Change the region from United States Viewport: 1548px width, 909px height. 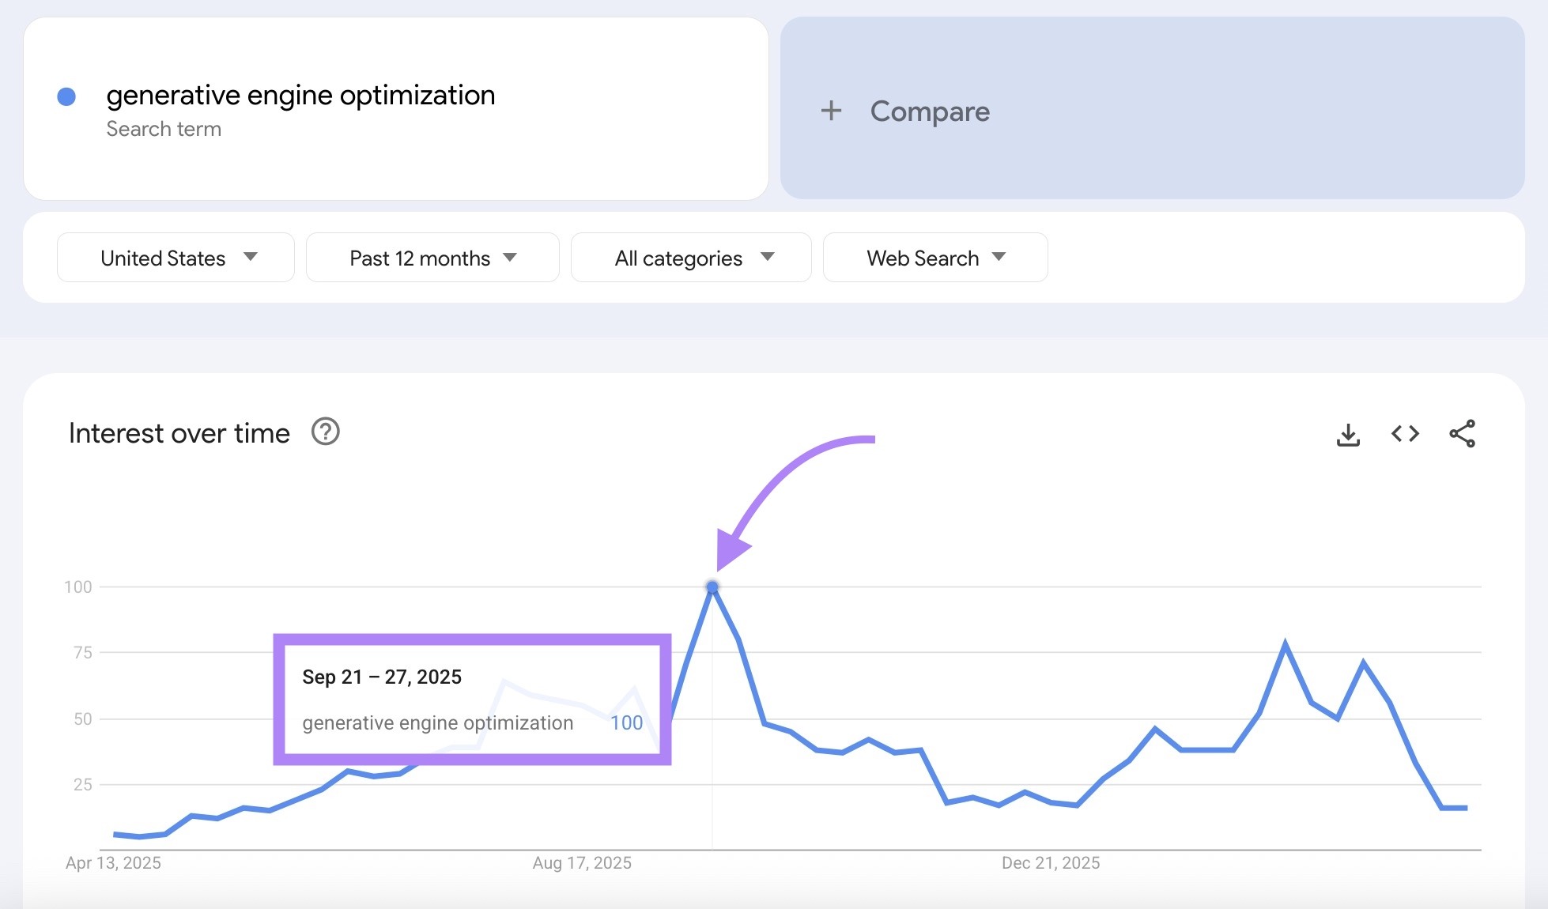pyautogui.click(x=162, y=257)
